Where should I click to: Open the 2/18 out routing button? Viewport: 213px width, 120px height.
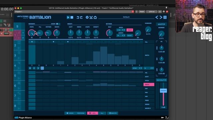[152, 12]
